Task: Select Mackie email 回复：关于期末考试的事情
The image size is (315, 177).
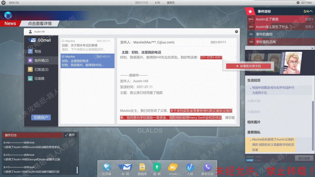Action: click(x=87, y=45)
